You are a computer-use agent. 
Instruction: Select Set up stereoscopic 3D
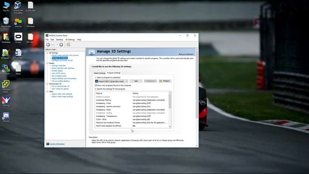point(60,86)
